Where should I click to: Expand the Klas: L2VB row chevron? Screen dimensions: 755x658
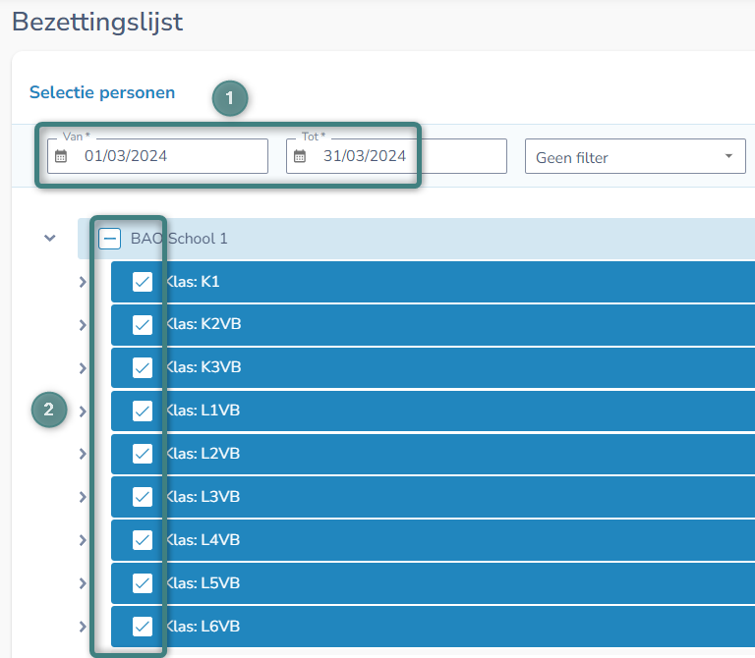(x=83, y=454)
